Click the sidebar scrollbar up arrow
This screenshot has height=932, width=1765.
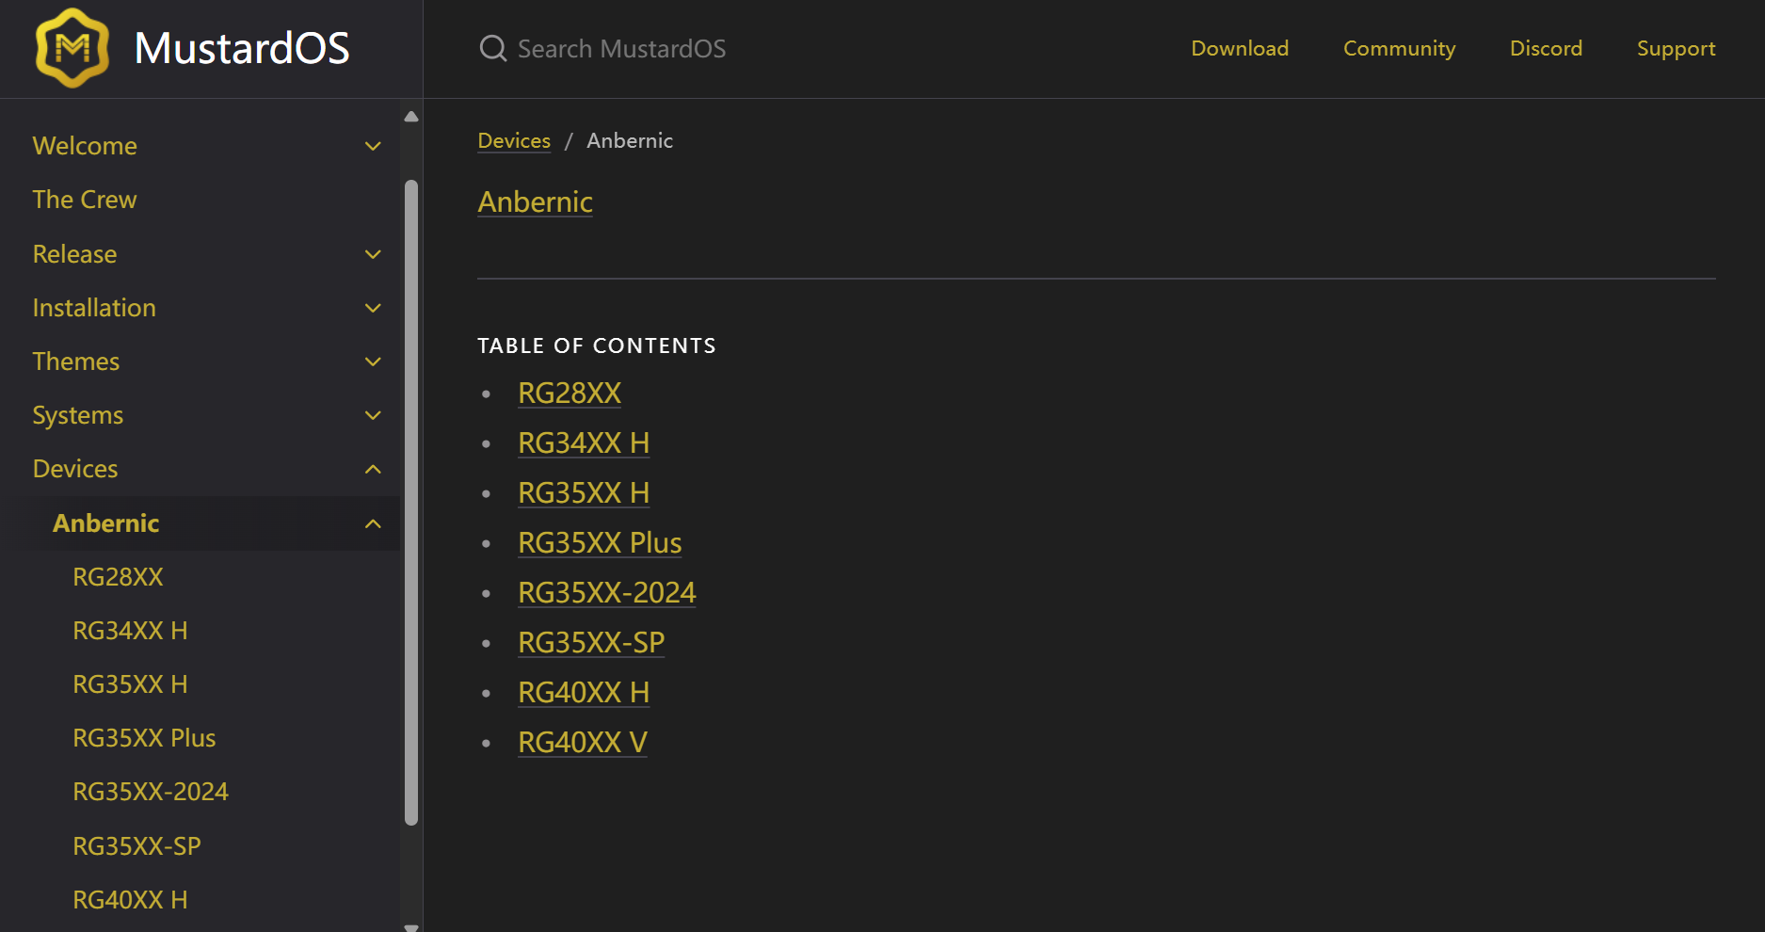click(411, 117)
